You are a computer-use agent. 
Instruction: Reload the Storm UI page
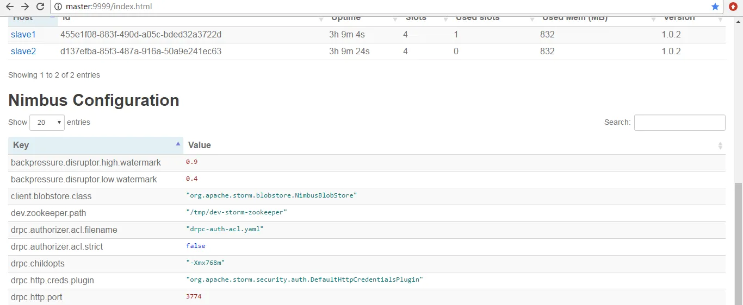[40, 7]
